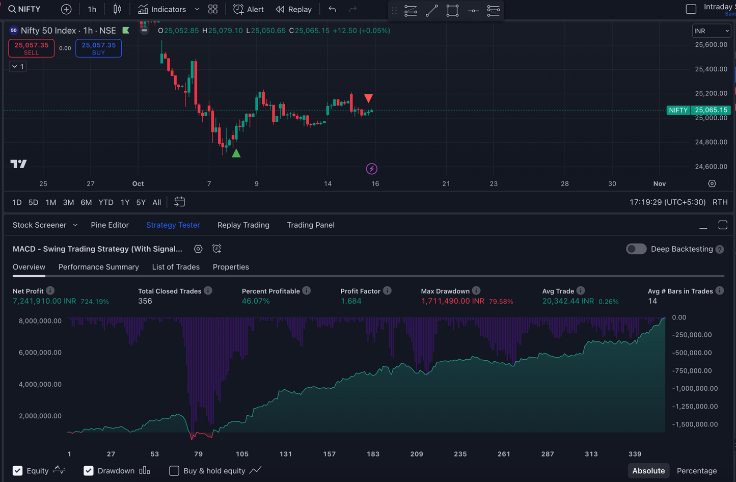Click the red sell signal arrow on chart

tap(369, 98)
